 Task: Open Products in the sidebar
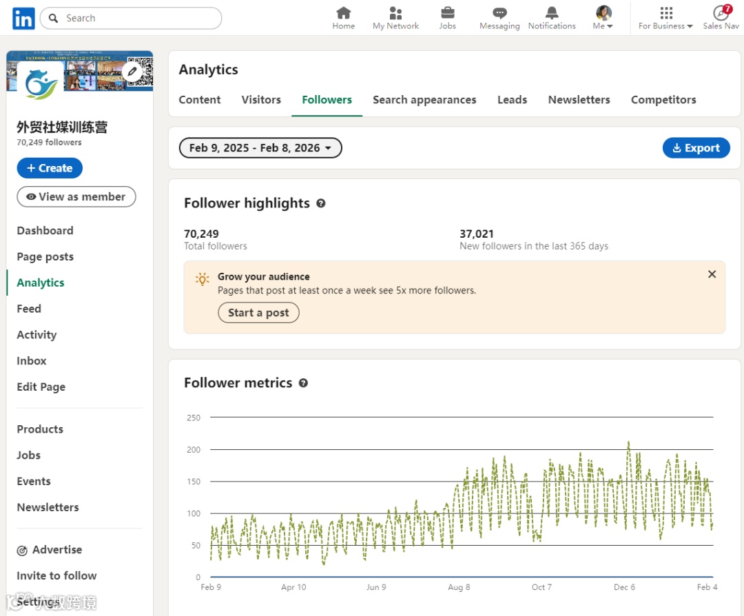click(40, 429)
